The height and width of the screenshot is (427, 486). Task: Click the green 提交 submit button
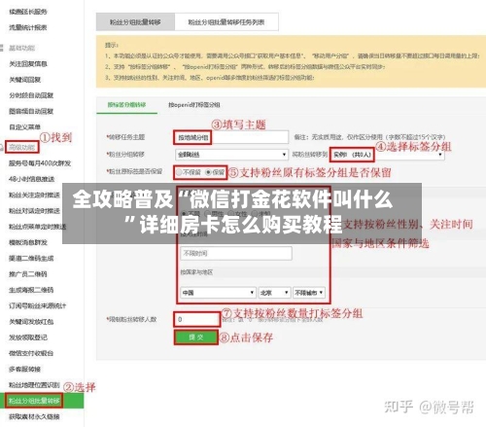(x=196, y=338)
